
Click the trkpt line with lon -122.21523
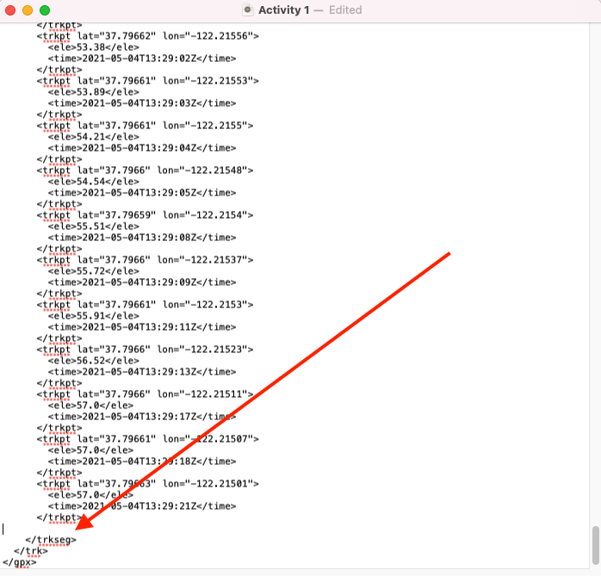145,350
